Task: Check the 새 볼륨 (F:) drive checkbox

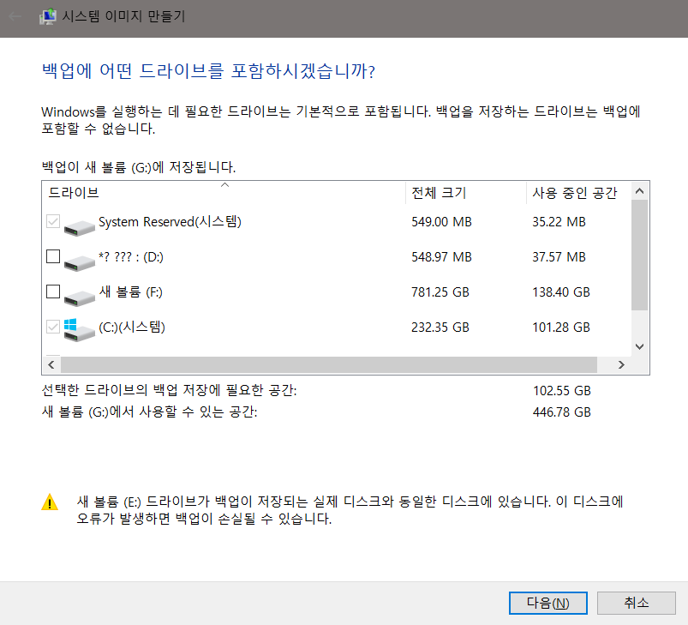Action: tap(53, 291)
